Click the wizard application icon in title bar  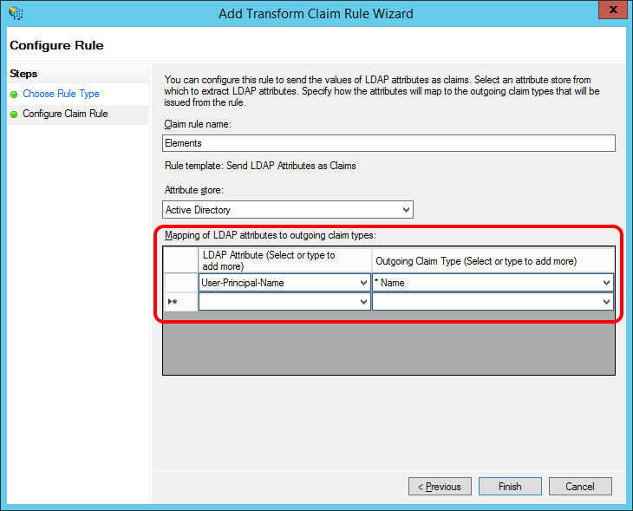(16, 13)
